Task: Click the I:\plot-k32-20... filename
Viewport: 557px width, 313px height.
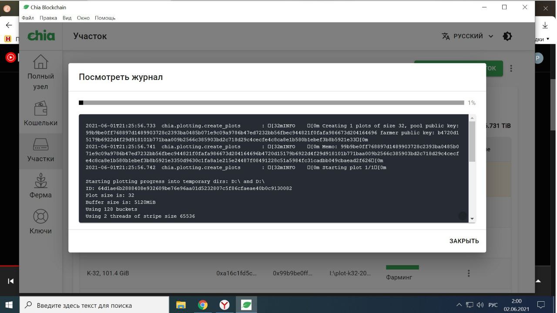Action: coord(350,273)
